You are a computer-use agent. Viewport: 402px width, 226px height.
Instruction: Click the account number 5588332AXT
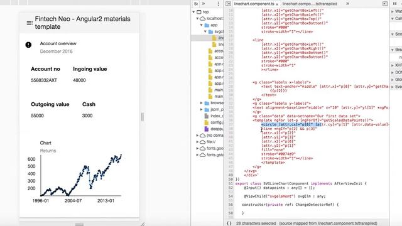[x=44, y=80]
